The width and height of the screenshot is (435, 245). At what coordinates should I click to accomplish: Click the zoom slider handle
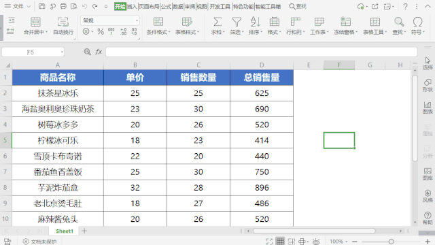[x=391, y=242]
